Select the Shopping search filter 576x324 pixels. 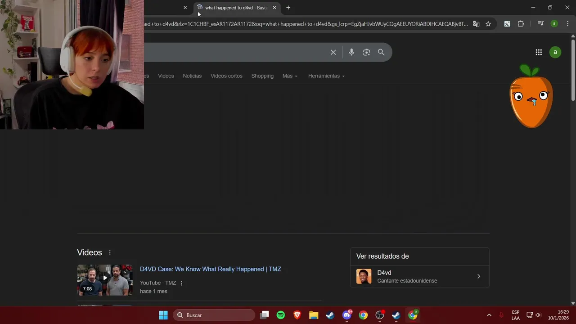[262, 76]
